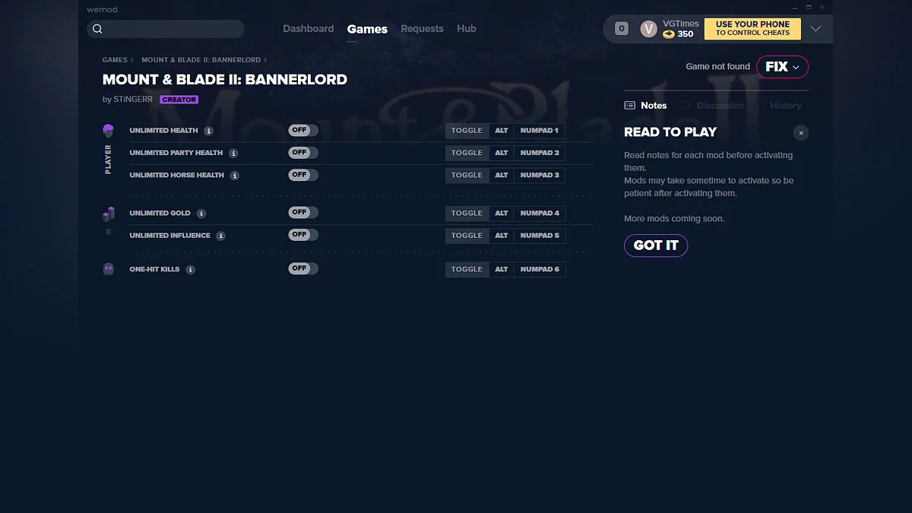The image size is (912, 513).
Task: Open the notifications counter badge
Action: tap(622, 29)
